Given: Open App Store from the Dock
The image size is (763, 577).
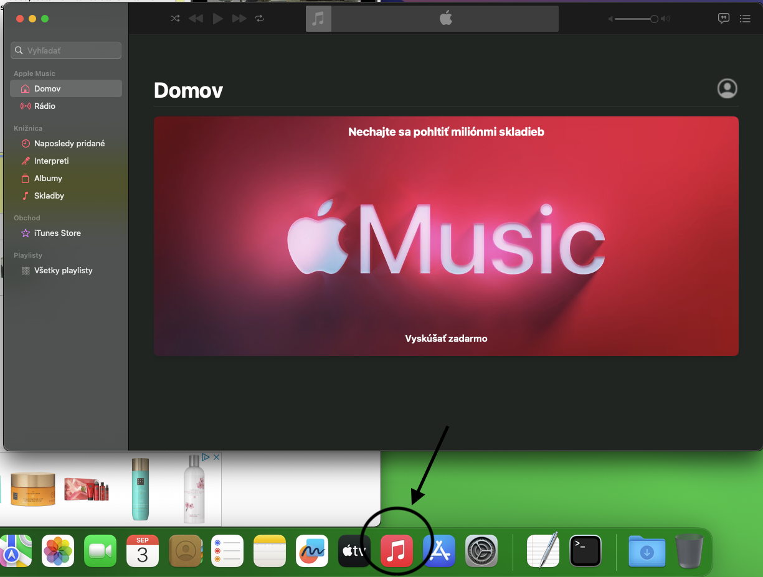Looking at the screenshot, I should click(439, 551).
